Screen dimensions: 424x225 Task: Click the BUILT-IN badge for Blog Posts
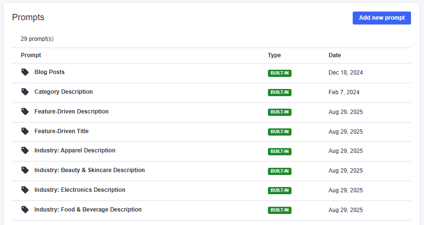click(279, 73)
